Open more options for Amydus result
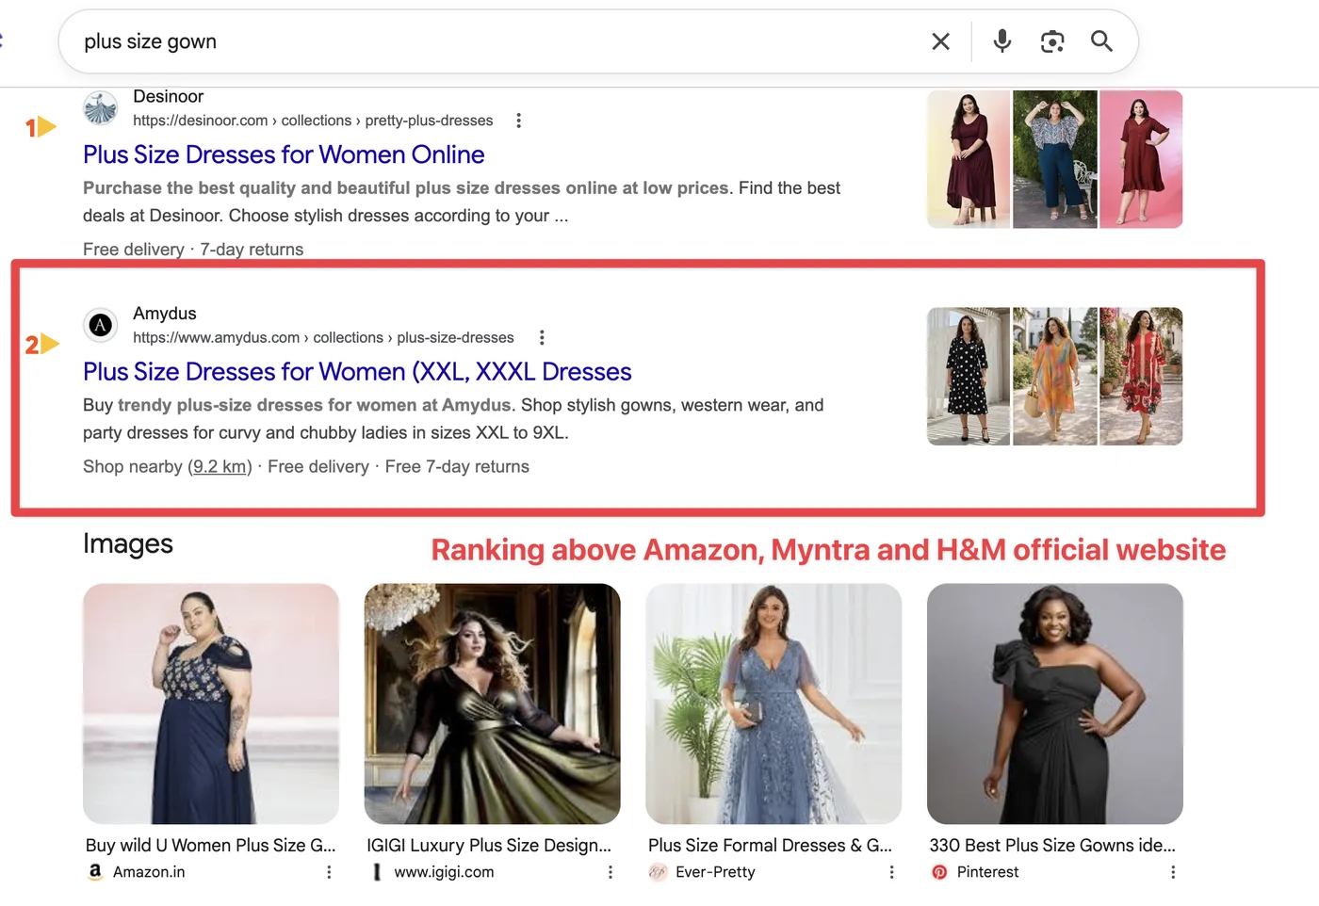 [542, 337]
